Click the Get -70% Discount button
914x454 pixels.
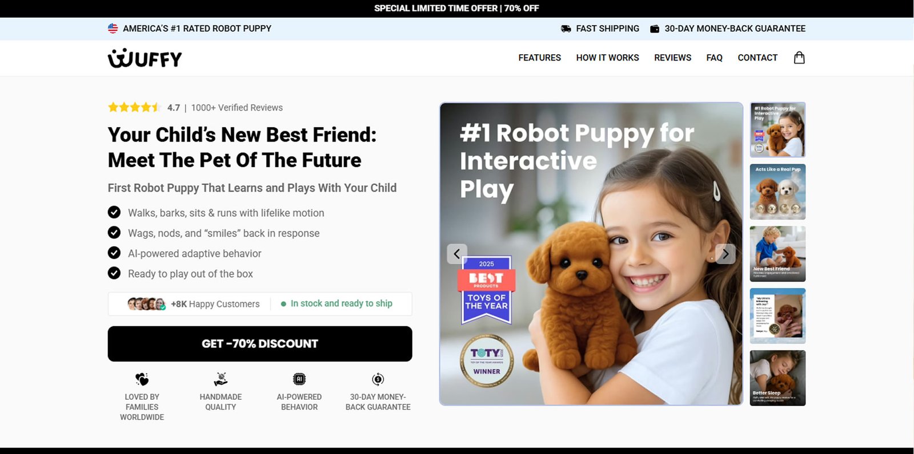point(260,344)
